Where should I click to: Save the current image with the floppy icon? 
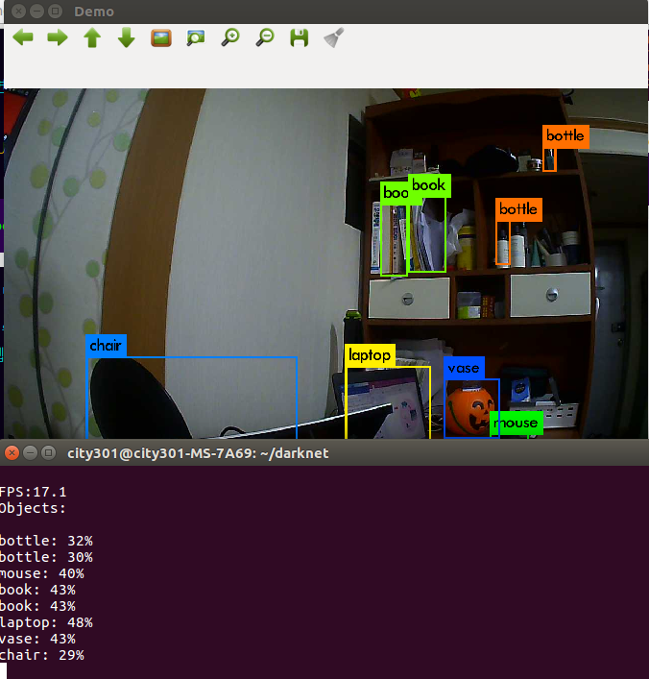point(300,37)
